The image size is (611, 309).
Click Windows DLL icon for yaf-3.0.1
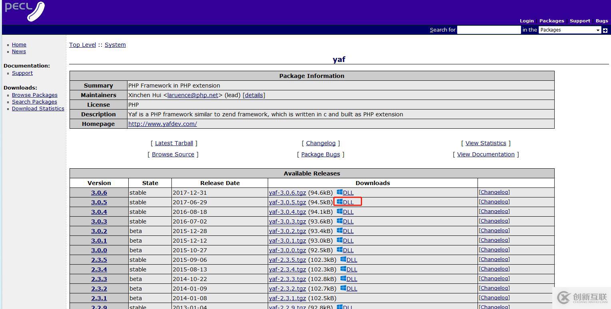point(340,240)
